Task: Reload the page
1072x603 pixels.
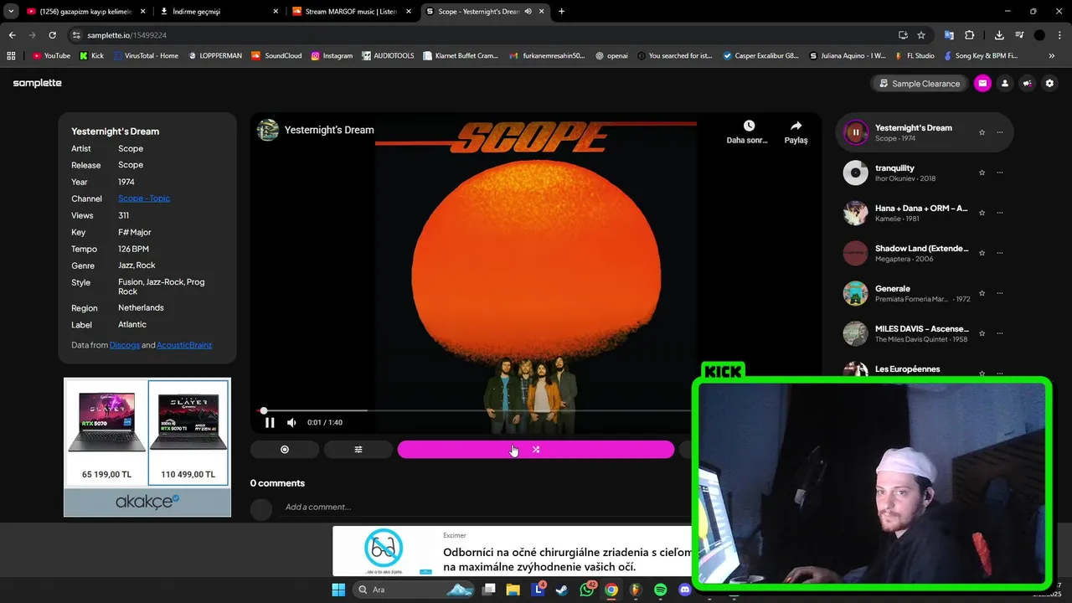Action: (x=52, y=35)
